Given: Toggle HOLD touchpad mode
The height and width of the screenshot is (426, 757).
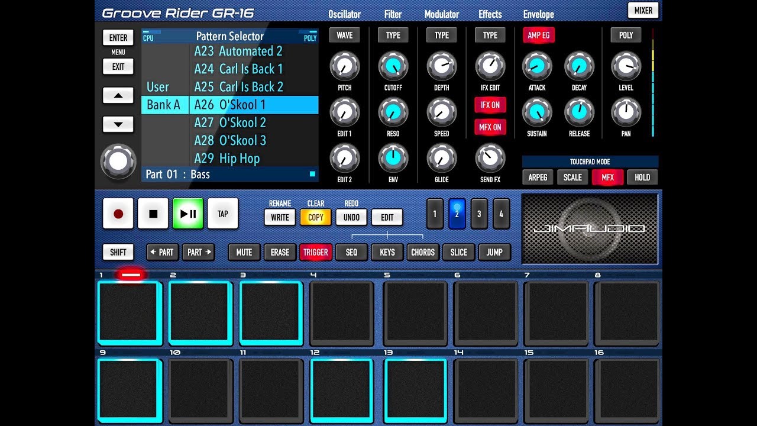Looking at the screenshot, I should pyautogui.click(x=642, y=177).
